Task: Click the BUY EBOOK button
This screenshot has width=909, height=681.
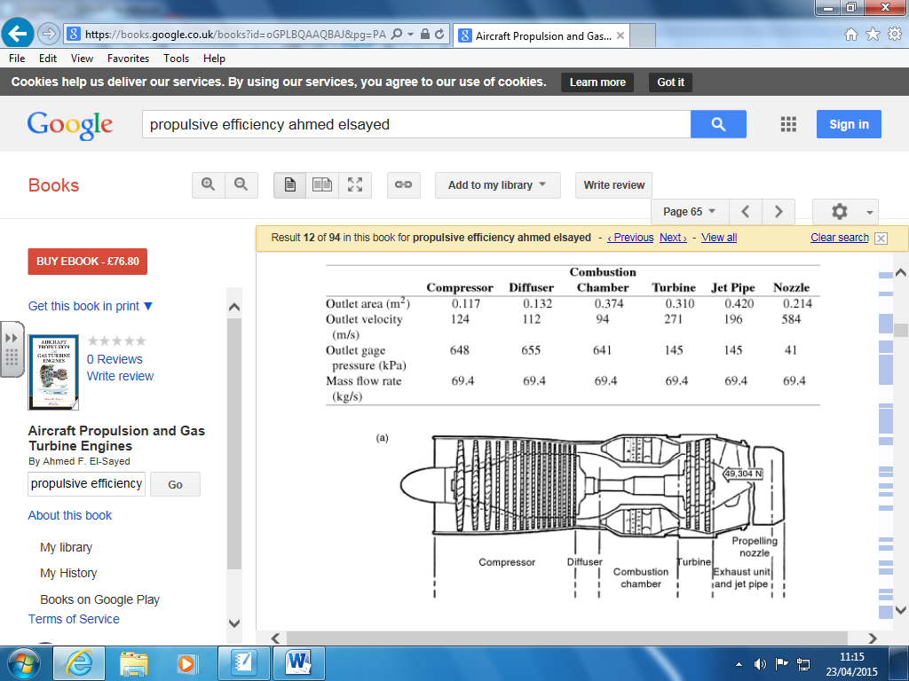Action: pos(88,262)
